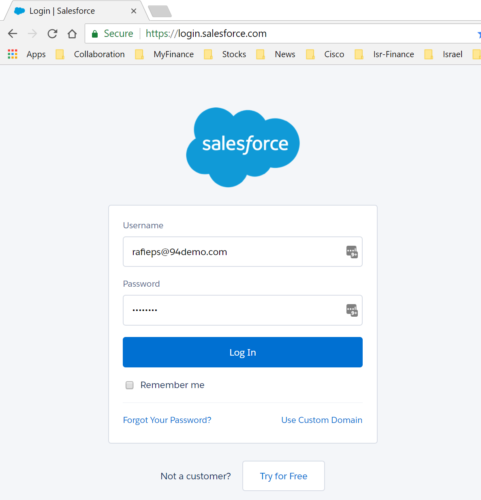Expand the MyFinance bookmarks folder
This screenshot has height=500, width=481.
pos(165,54)
